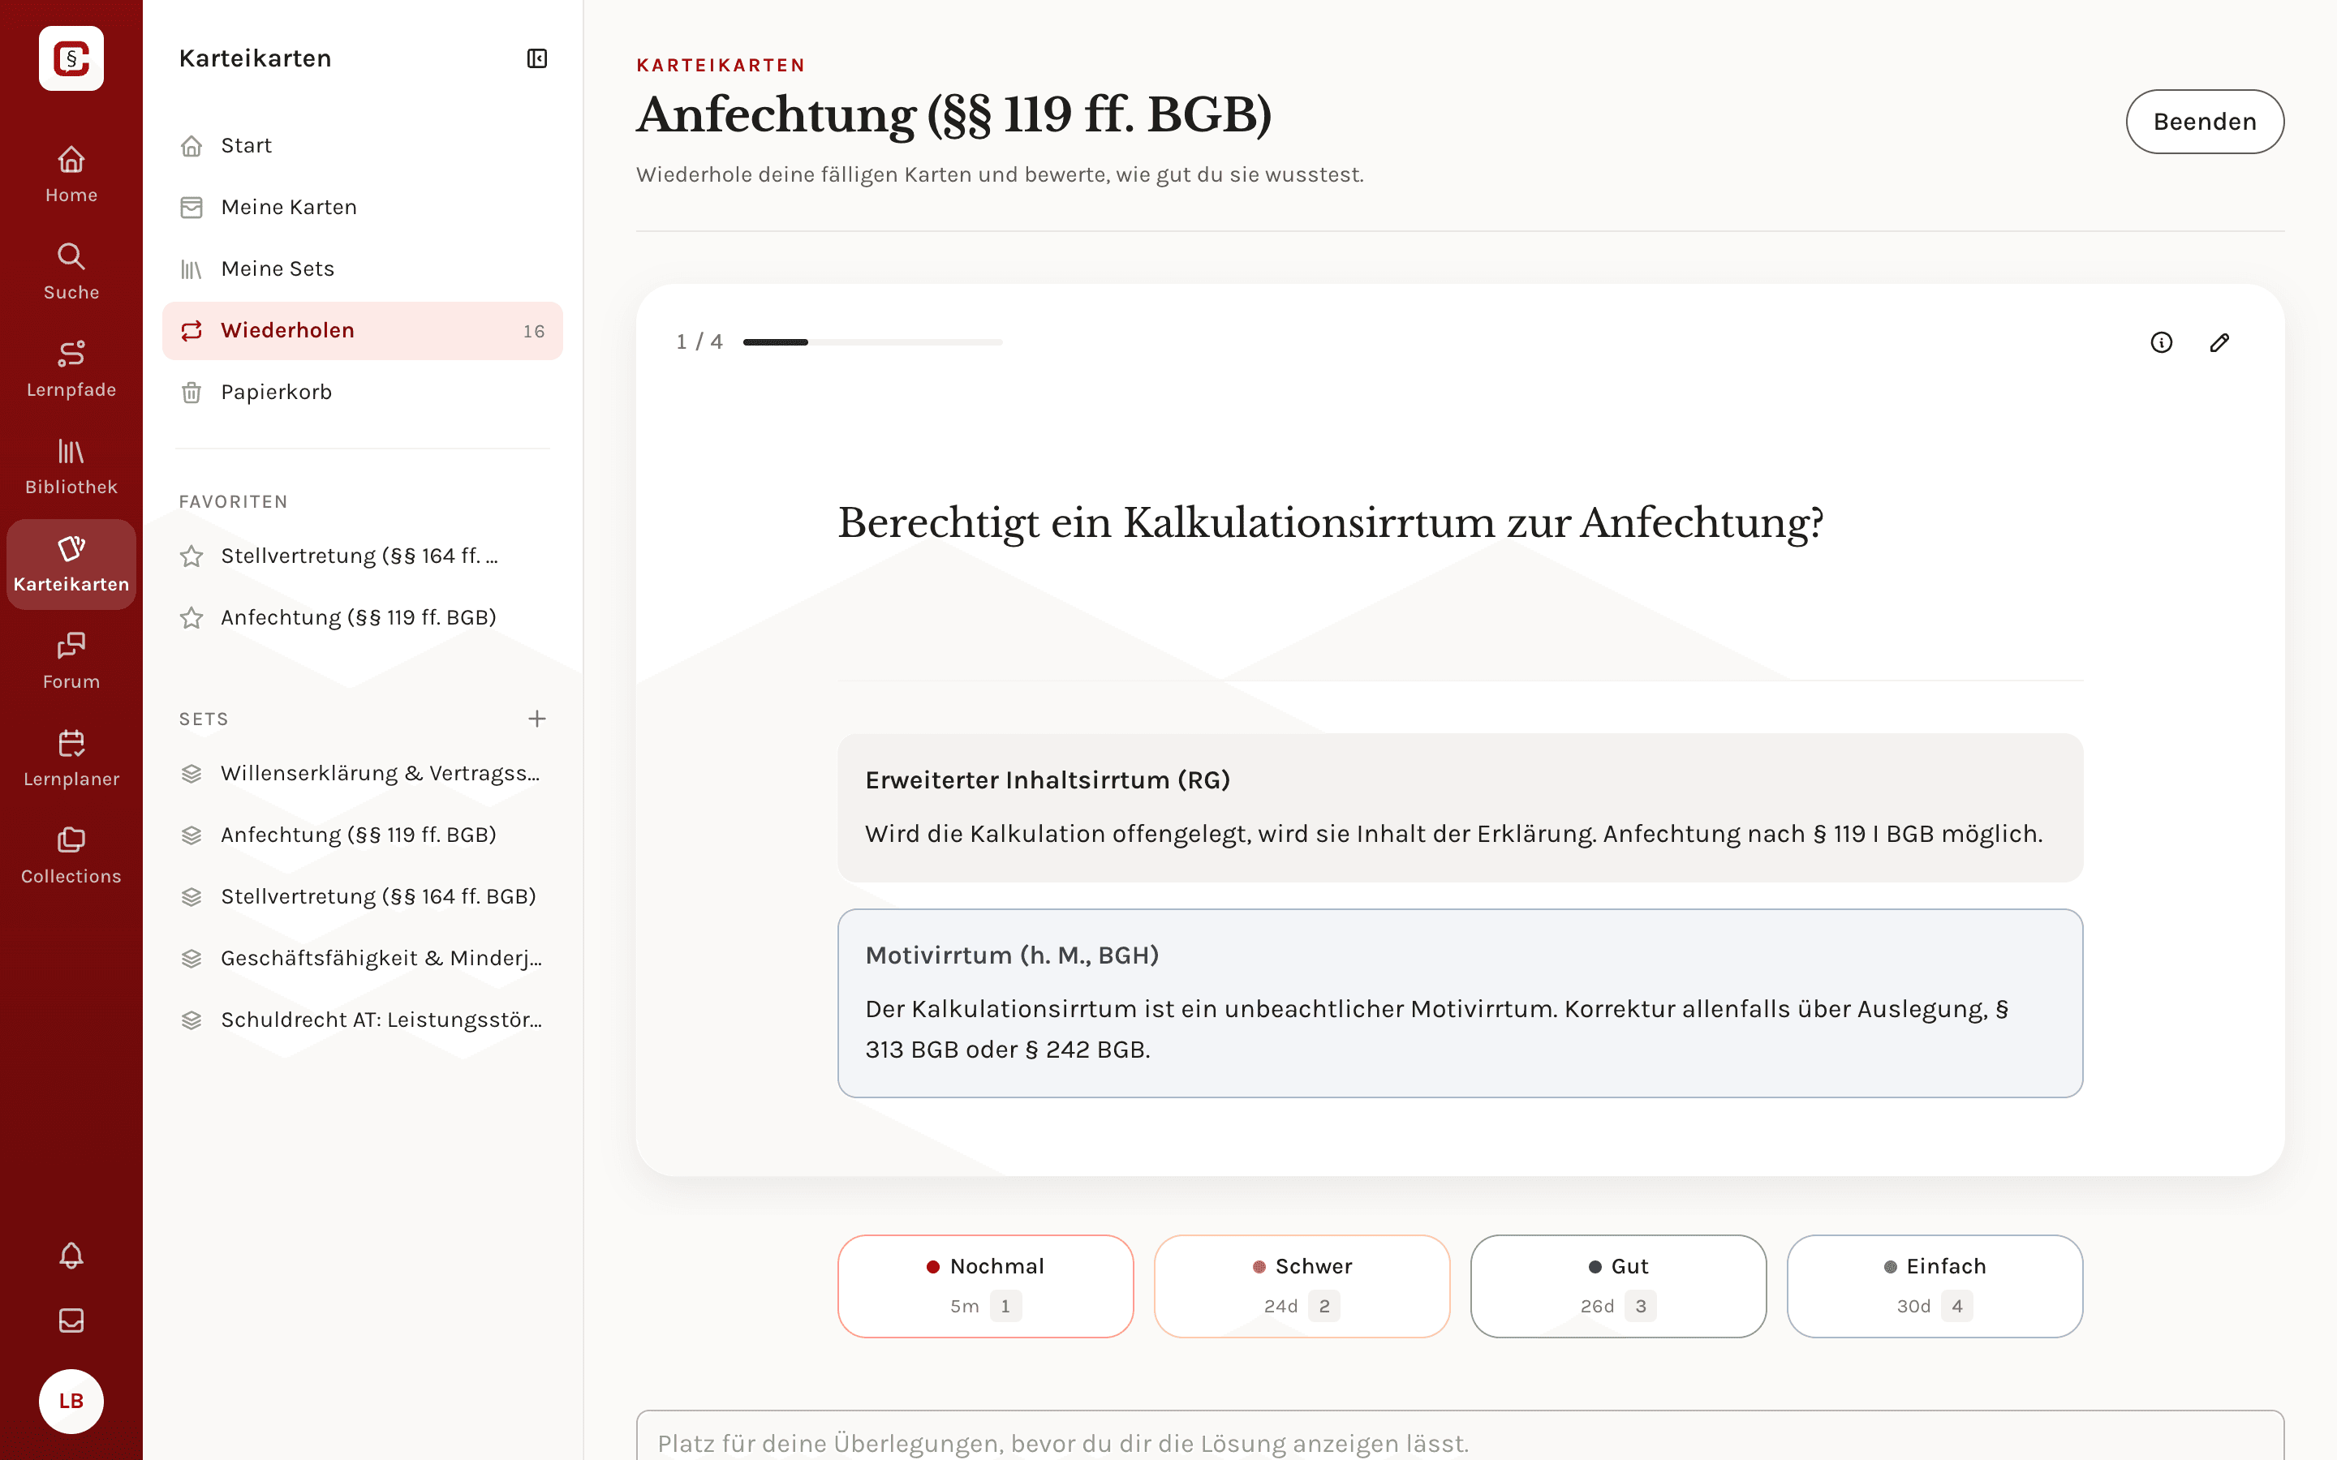Click the app logo in the red rail
Screen dimensions: 2337x1460
coord(71,58)
